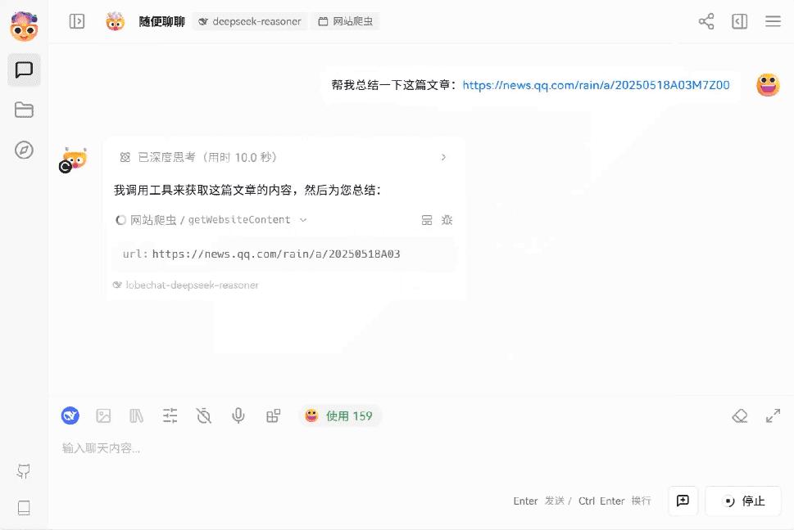Click the microphone voice input icon
794x530 pixels.
coord(238,415)
